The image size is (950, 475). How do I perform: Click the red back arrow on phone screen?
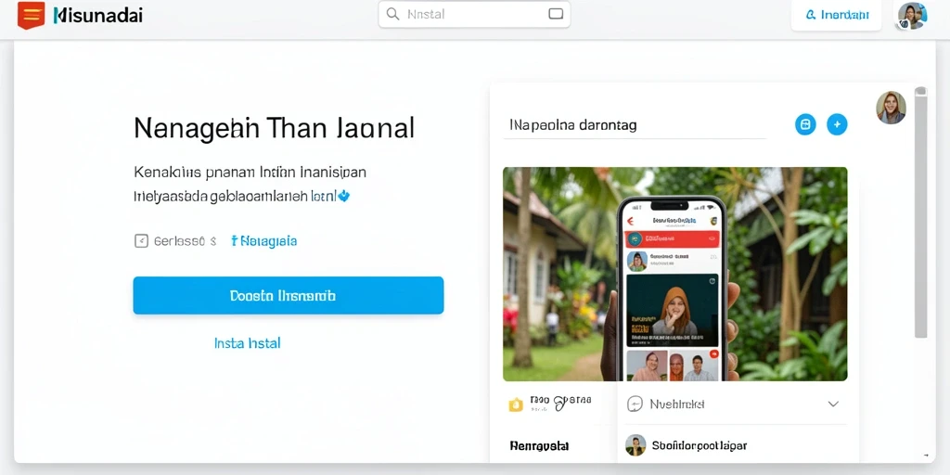pyautogui.click(x=630, y=221)
